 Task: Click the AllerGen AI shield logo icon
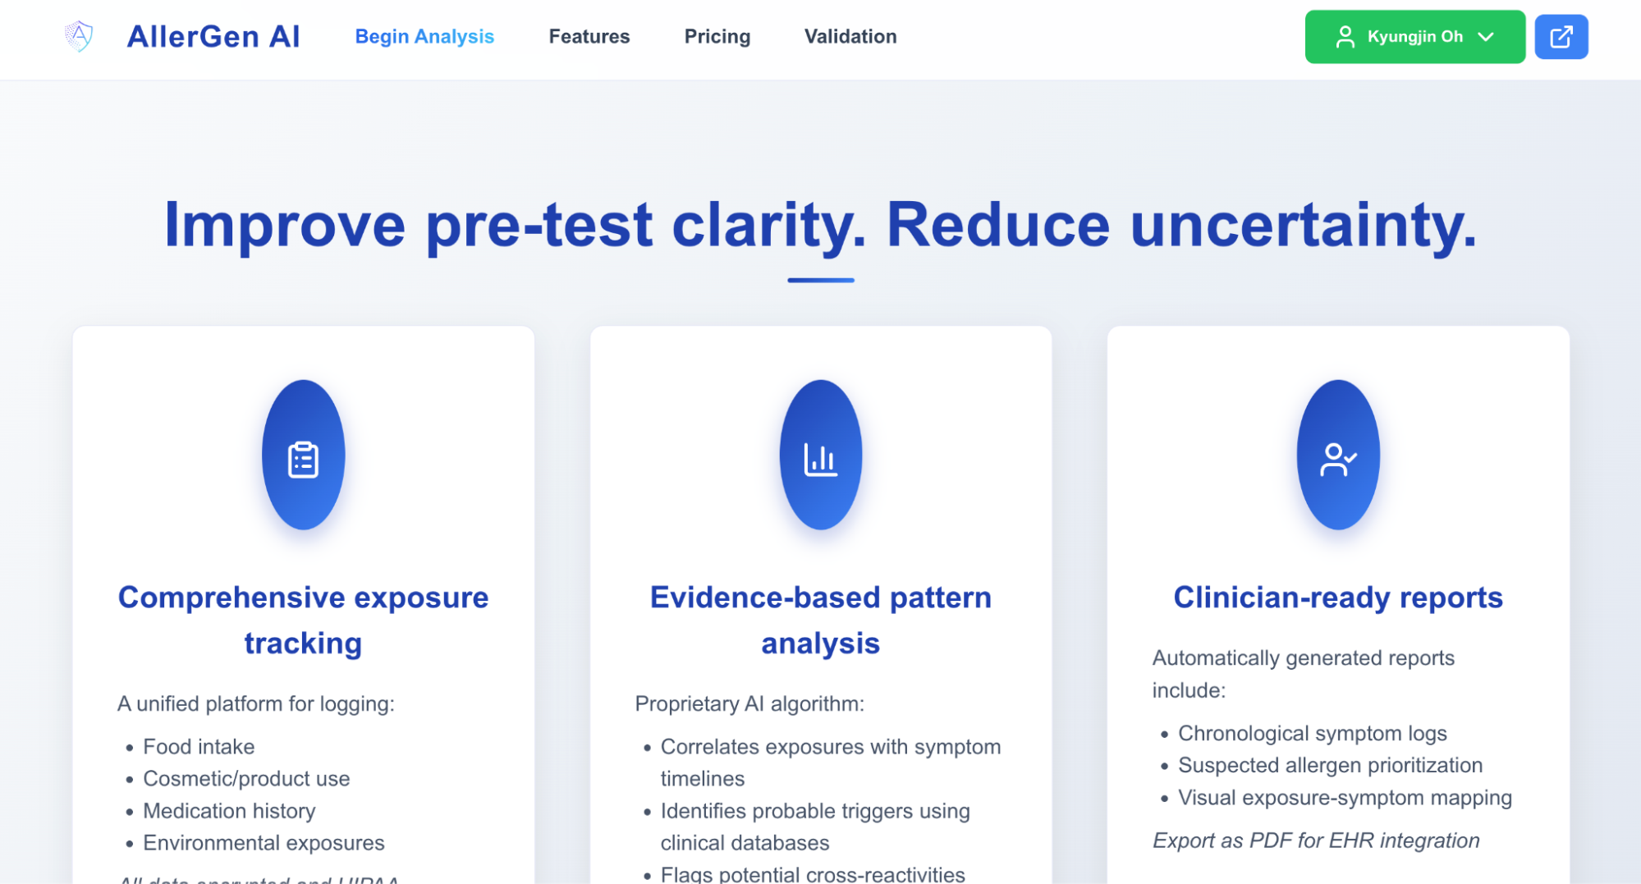[x=79, y=36]
